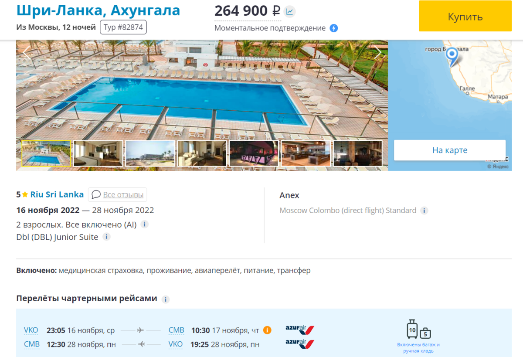
Task: Buy the tour with Купить button
Action: pyautogui.click(x=465, y=16)
